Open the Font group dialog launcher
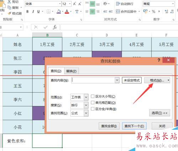 [x=81, y=19]
